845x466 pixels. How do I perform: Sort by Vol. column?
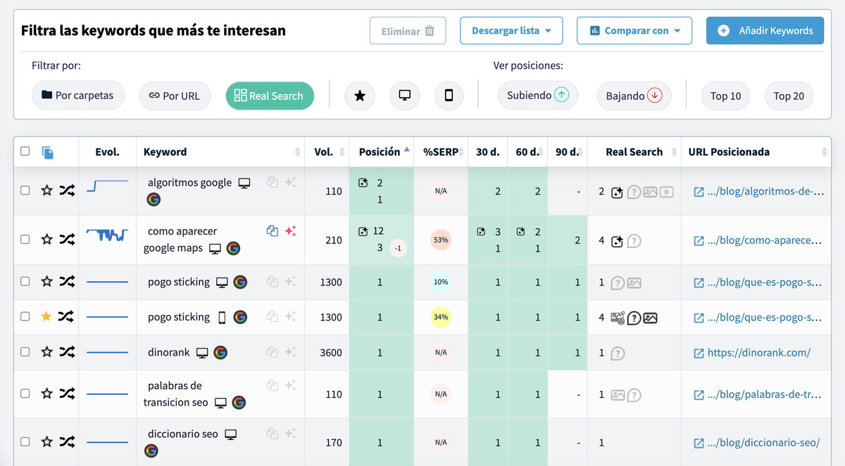click(327, 152)
